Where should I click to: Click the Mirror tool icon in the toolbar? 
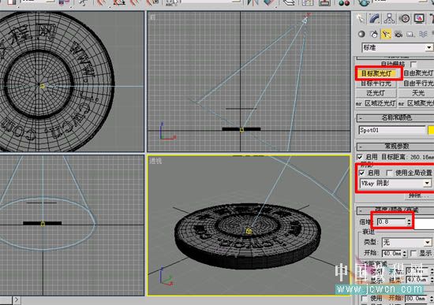click(x=253, y=3)
